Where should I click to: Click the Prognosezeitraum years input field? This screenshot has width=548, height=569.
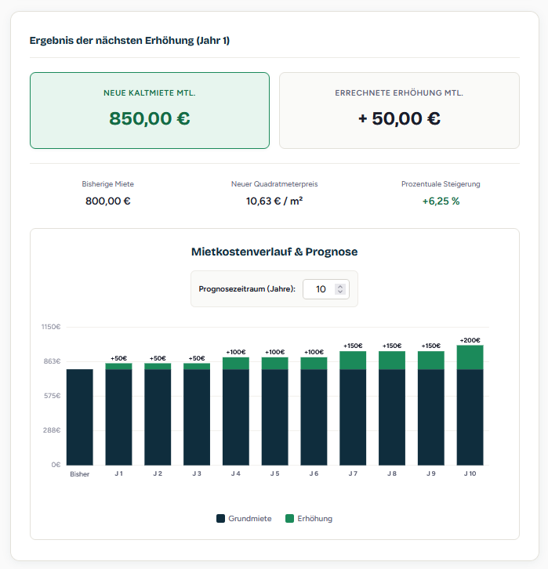pyautogui.click(x=319, y=289)
